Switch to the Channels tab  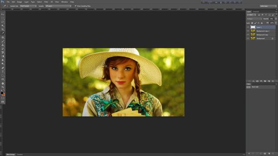pyautogui.click(x=256, y=12)
